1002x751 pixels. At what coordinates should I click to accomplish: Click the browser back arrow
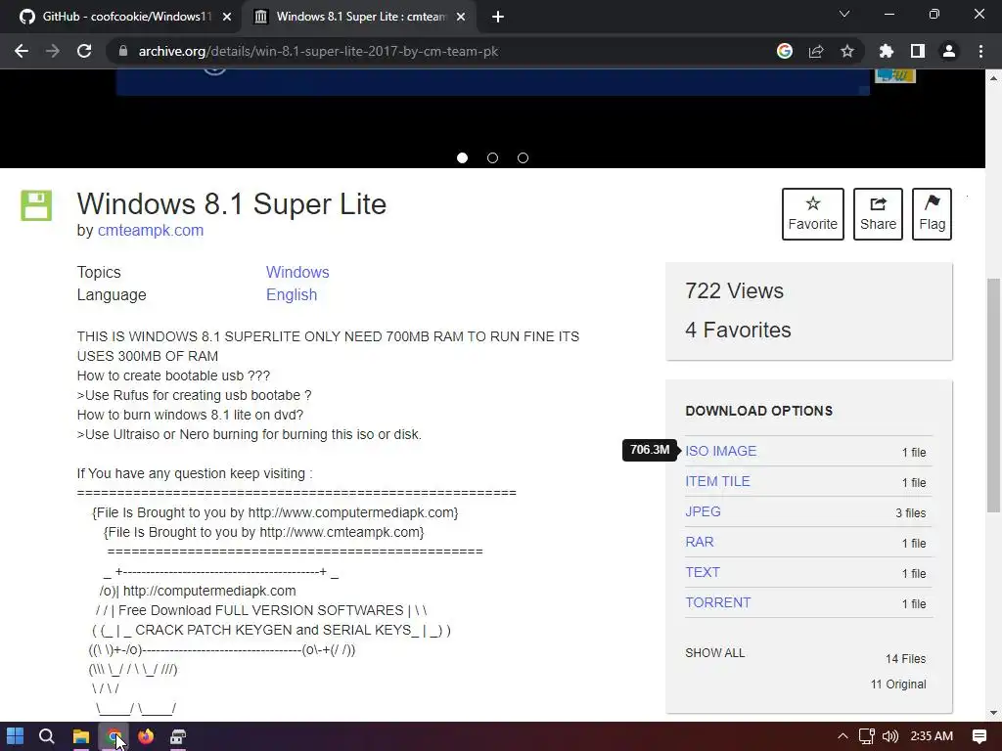pyautogui.click(x=22, y=51)
